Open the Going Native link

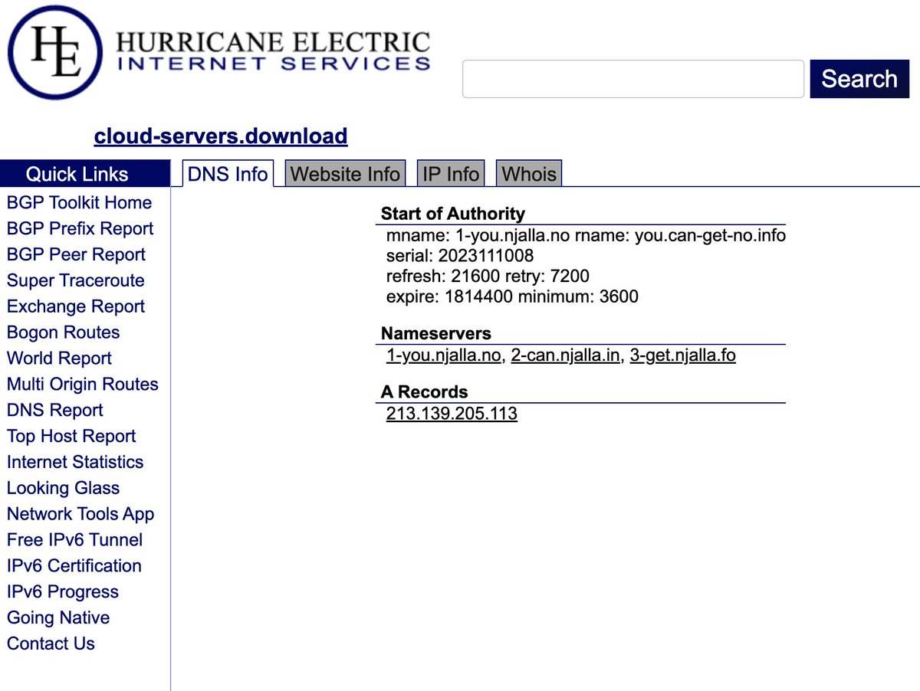tap(58, 619)
